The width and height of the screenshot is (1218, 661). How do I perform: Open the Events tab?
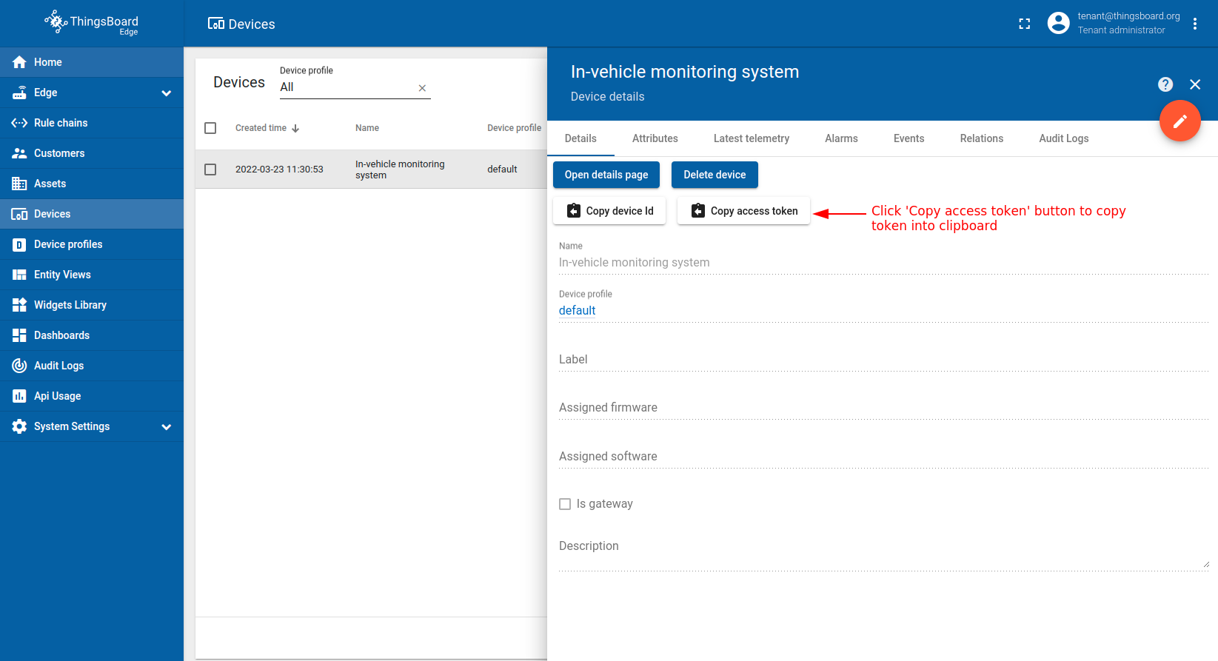909,138
